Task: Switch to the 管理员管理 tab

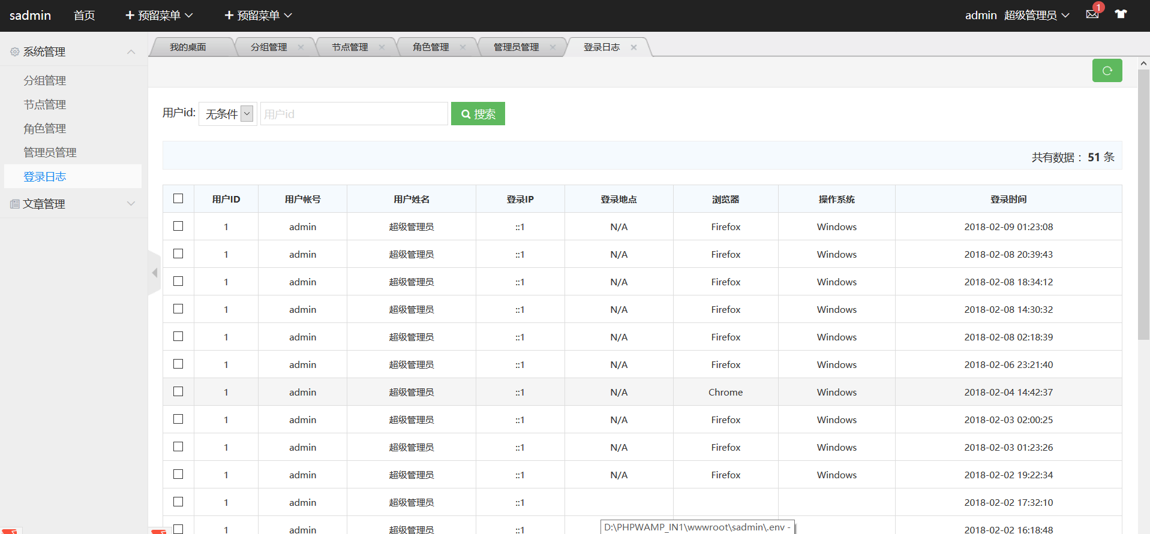Action: (x=516, y=47)
